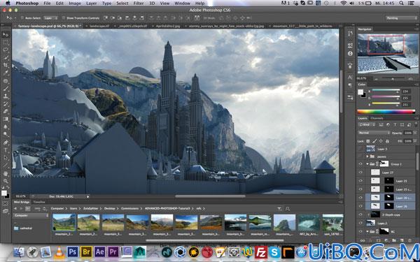
Task: Toggle the lock all icon in Layers panel
Action: (387, 141)
